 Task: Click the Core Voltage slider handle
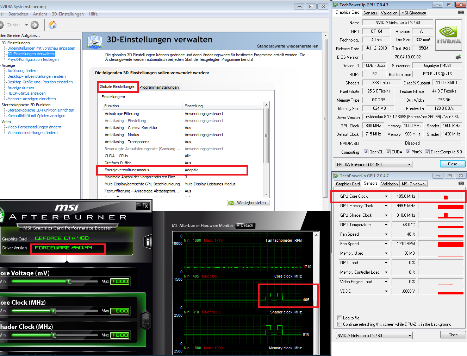pos(69,281)
